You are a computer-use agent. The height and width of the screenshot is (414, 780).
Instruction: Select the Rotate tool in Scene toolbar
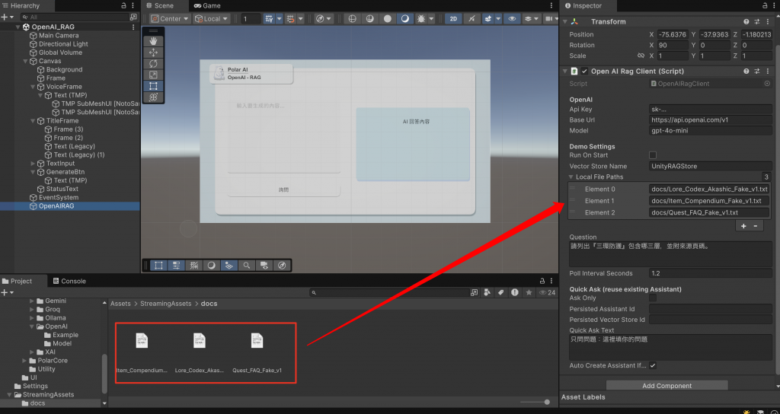click(x=153, y=64)
